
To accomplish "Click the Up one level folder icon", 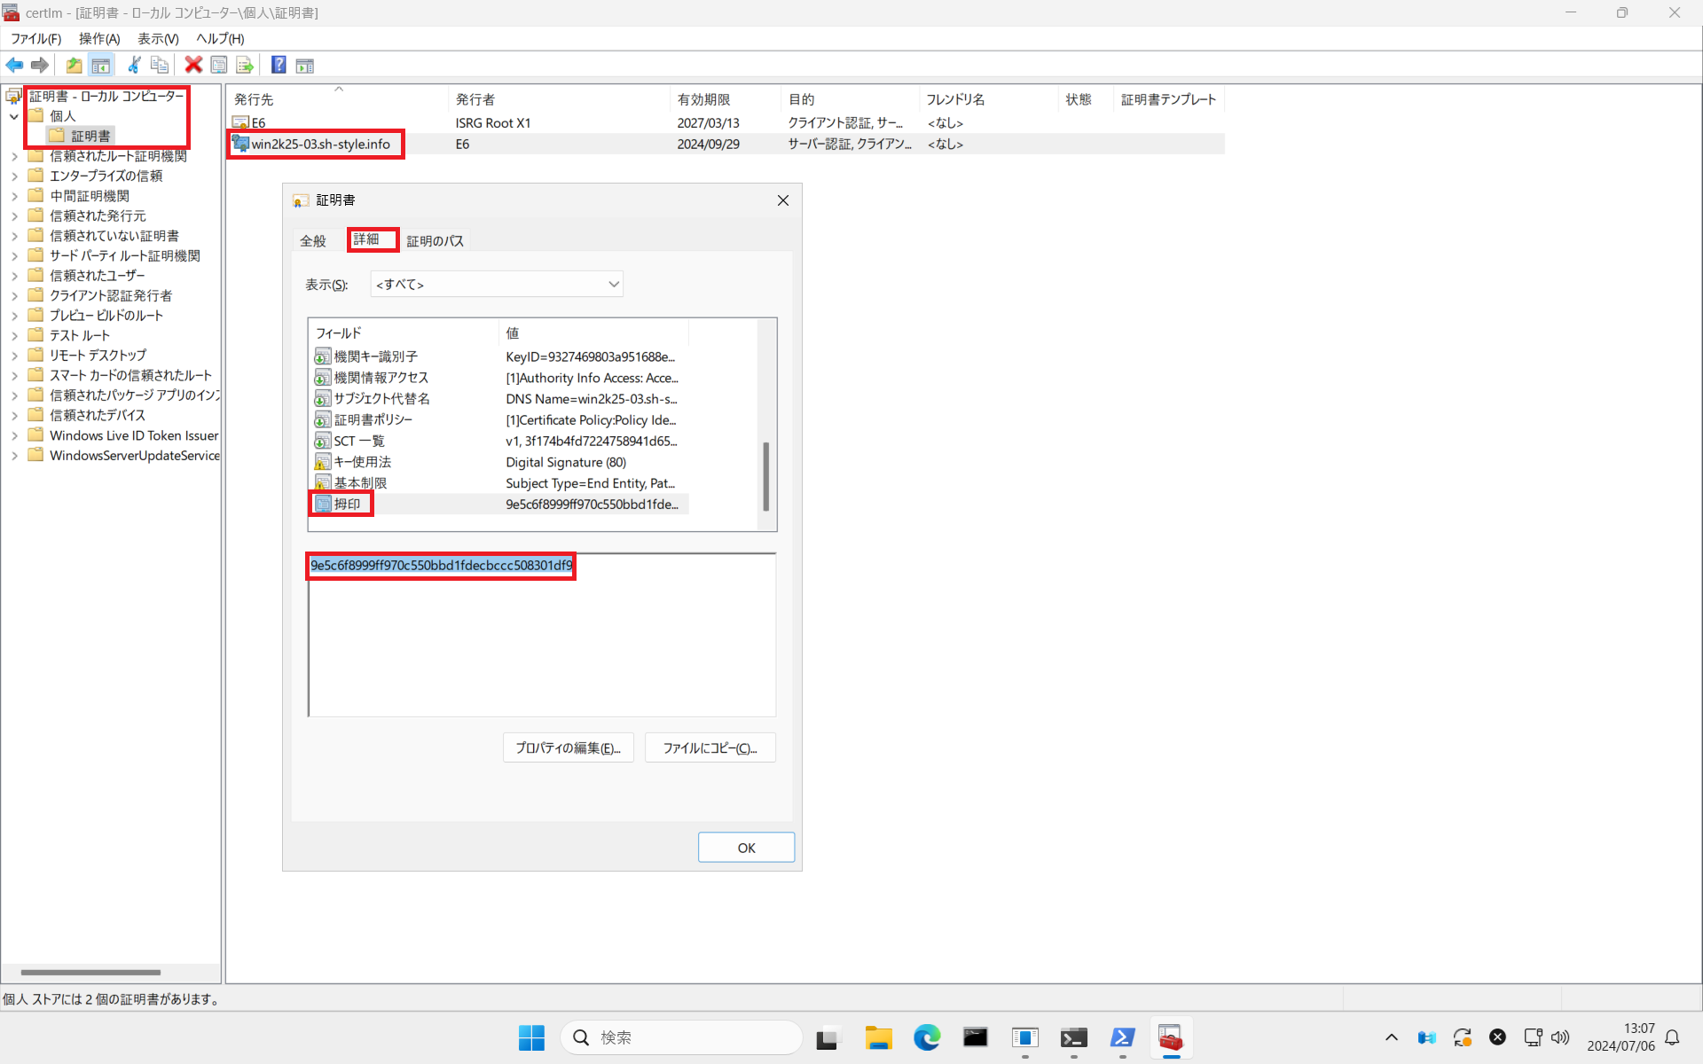I will coord(75,65).
